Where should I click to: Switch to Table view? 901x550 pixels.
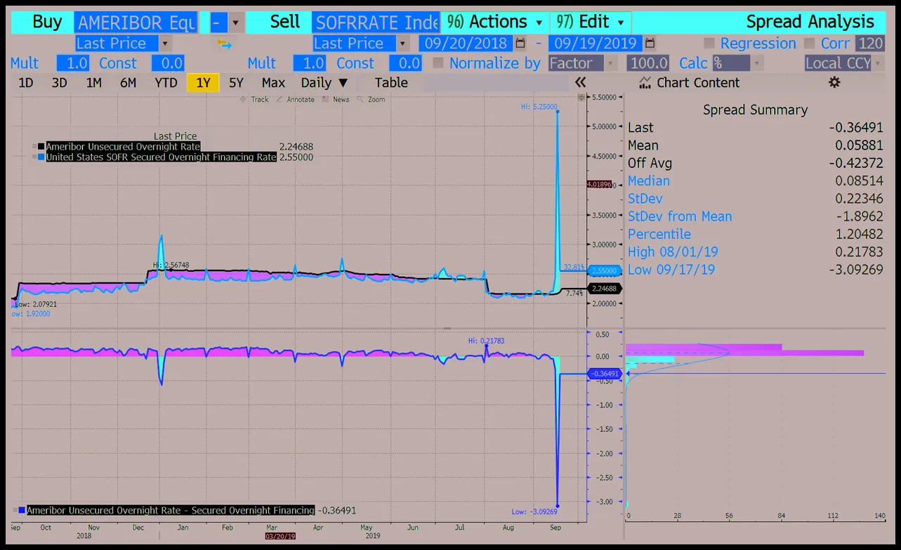pos(391,83)
